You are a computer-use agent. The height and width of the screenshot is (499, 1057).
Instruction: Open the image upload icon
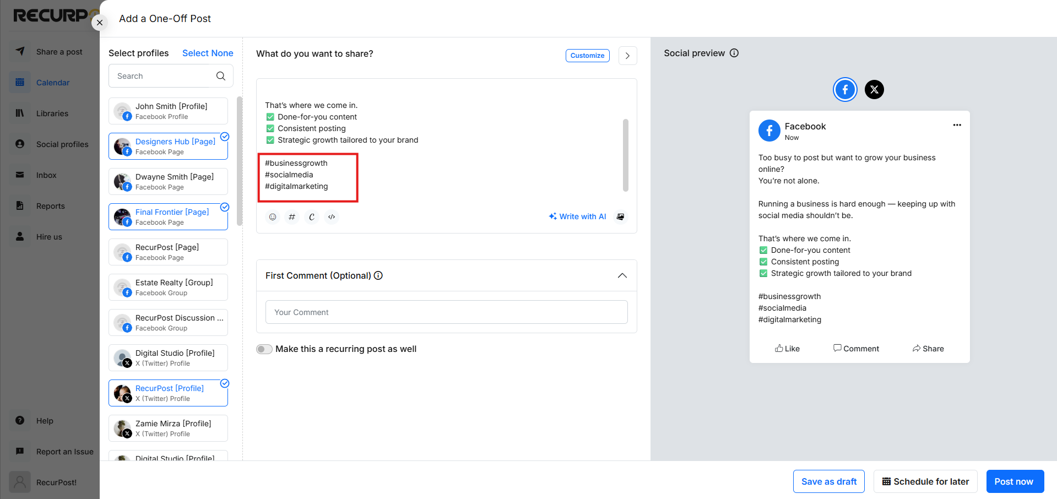coord(621,217)
